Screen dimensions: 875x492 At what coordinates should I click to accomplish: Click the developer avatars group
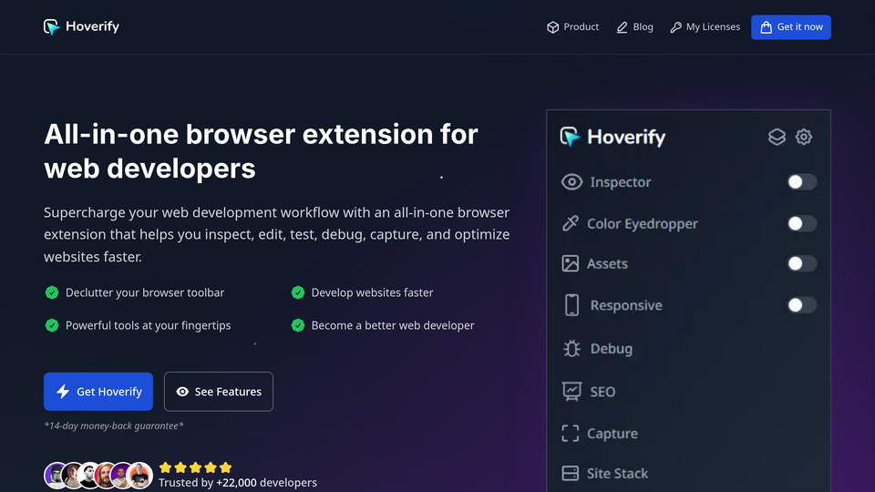click(x=98, y=476)
